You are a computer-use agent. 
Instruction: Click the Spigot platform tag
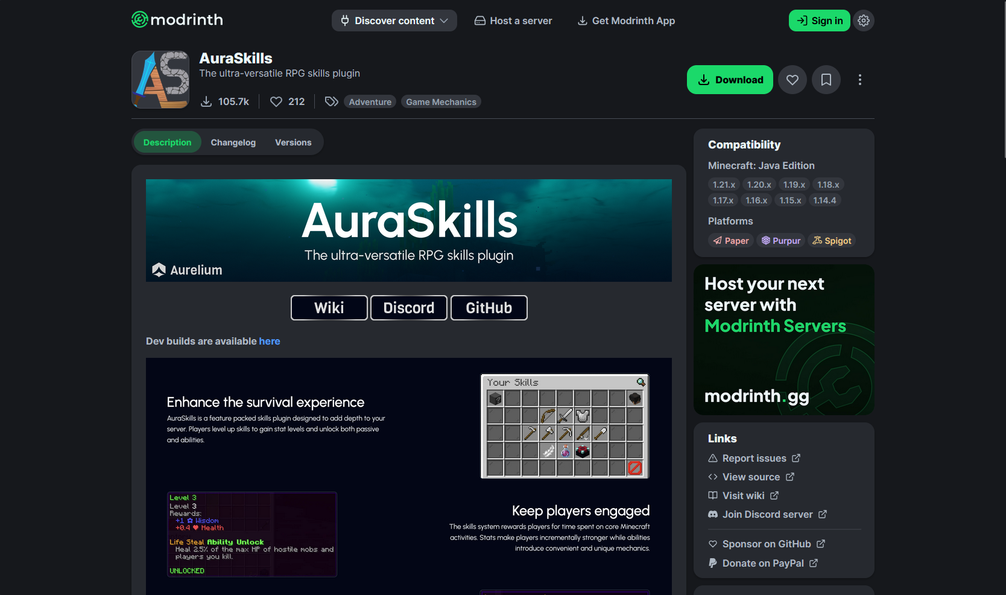832,241
